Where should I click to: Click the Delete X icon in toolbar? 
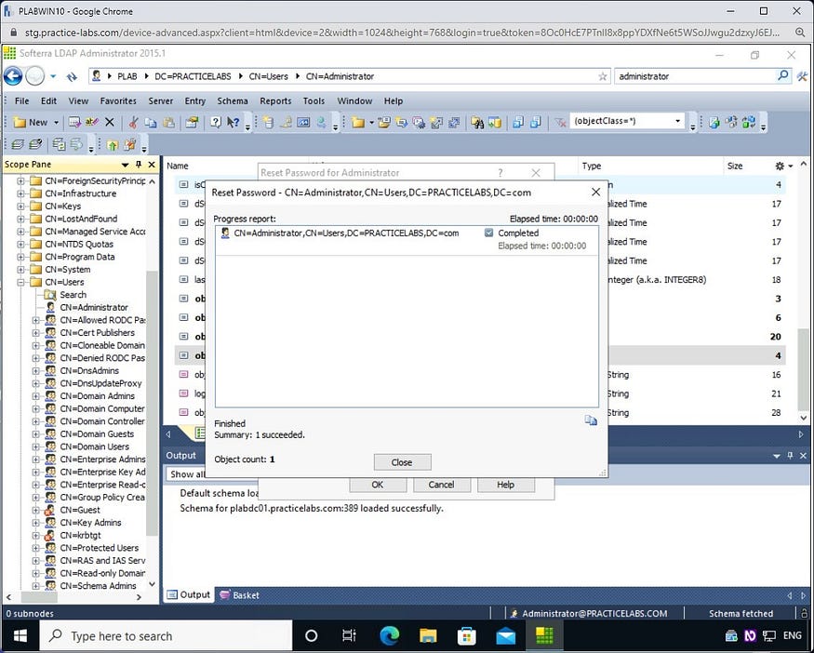click(110, 122)
